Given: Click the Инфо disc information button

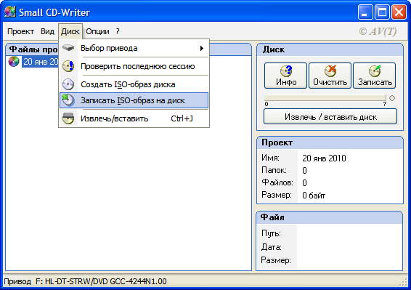Looking at the screenshot, I should pyautogui.click(x=285, y=76).
